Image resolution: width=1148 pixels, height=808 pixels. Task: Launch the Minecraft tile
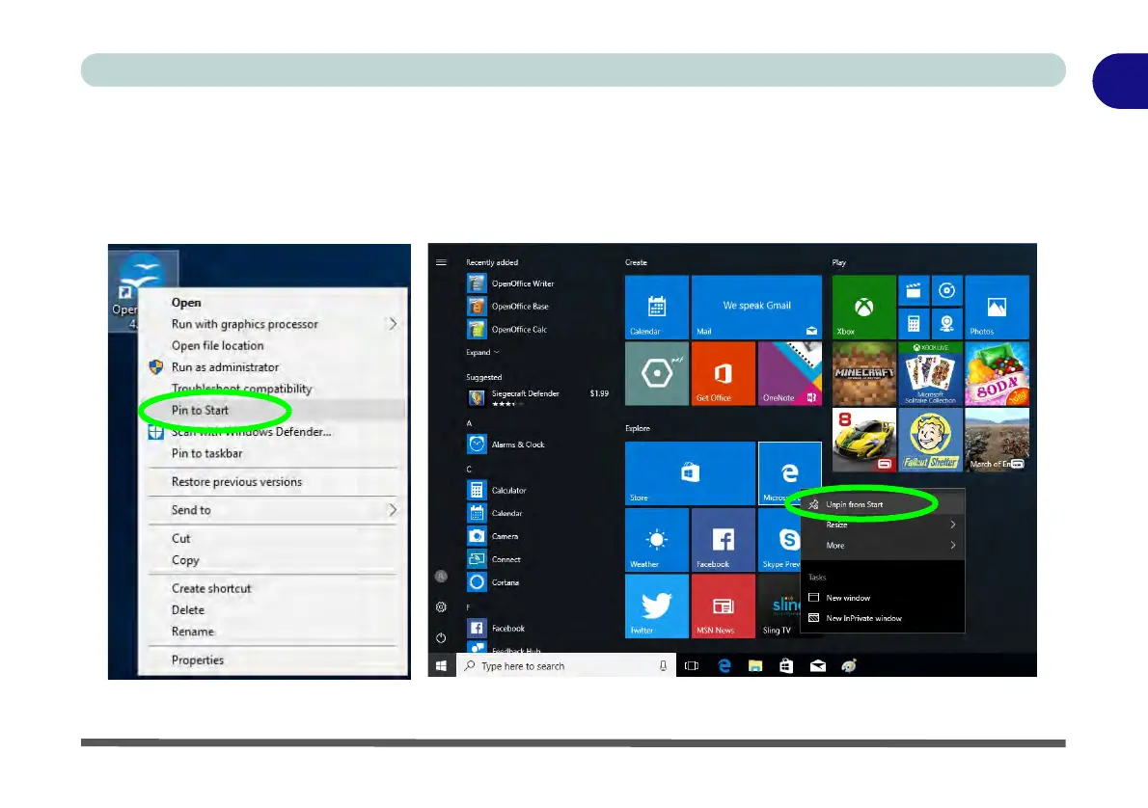(864, 373)
